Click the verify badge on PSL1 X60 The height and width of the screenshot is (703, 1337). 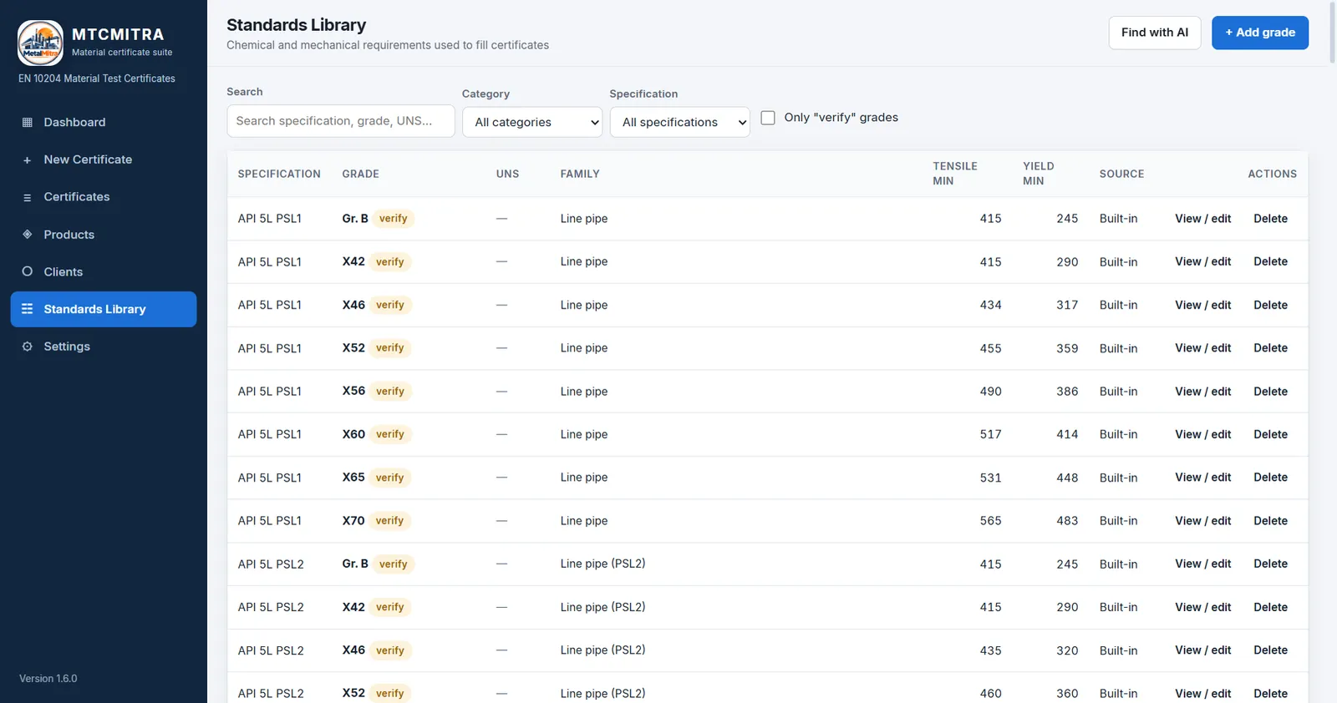(x=389, y=434)
